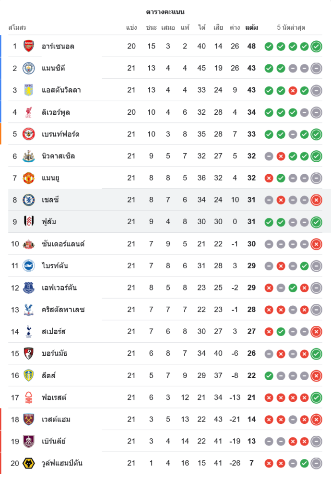
Task: Click the 5 นัดล่าสุด column header
Action: click(291, 27)
